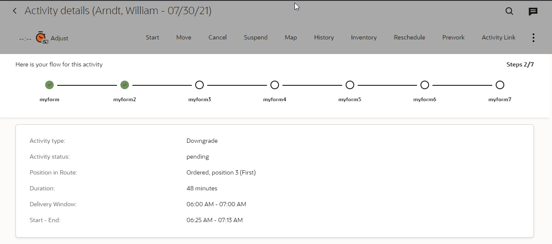Image resolution: width=552 pixels, height=244 pixels.
Task: Click the completed myform2 step circle
Action: coord(125,85)
